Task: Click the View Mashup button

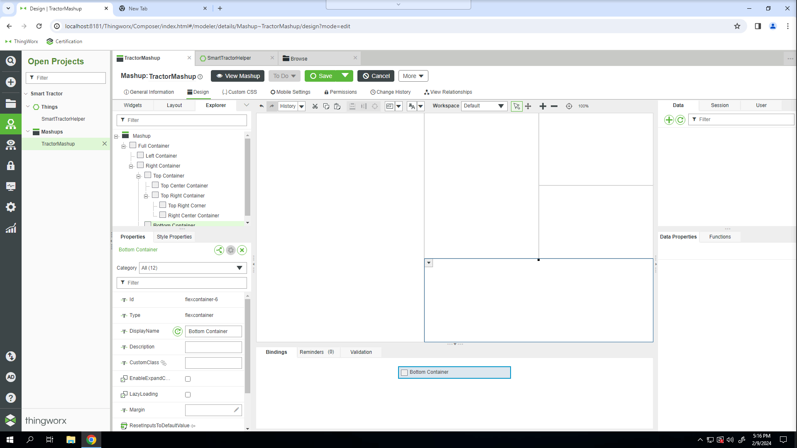Action: pyautogui.click(x=238, y=76)
